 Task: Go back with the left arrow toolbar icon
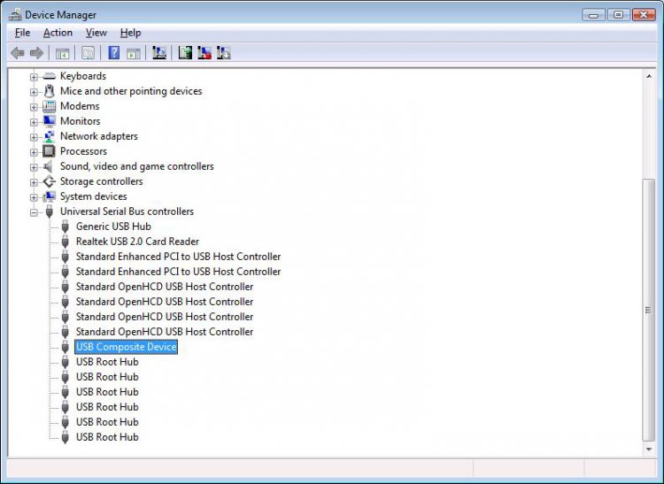point(18,53)
